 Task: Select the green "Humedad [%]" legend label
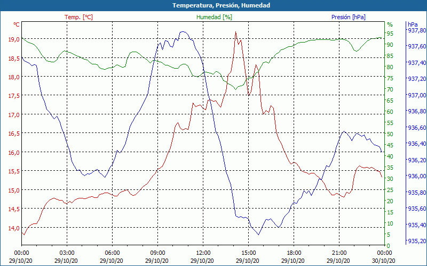(x=214, y=17)
